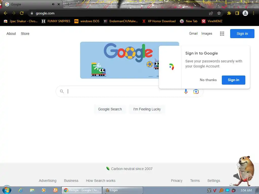Open the EndermanCH/Malw... bookmark
The image size is (259, 194).
[121, 21]
